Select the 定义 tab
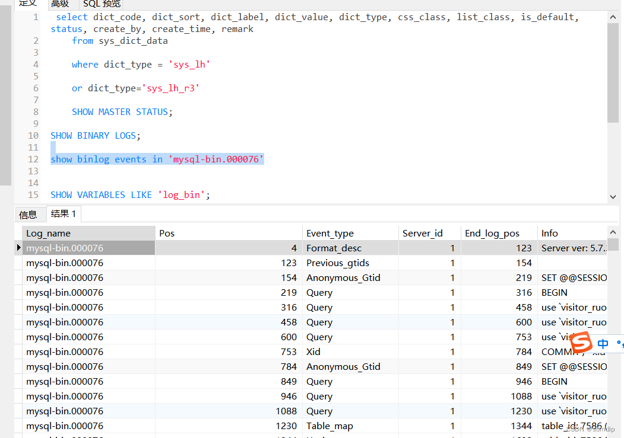Image resolution: width=624 pixels, height=438 pixels. tap(27, 4)
